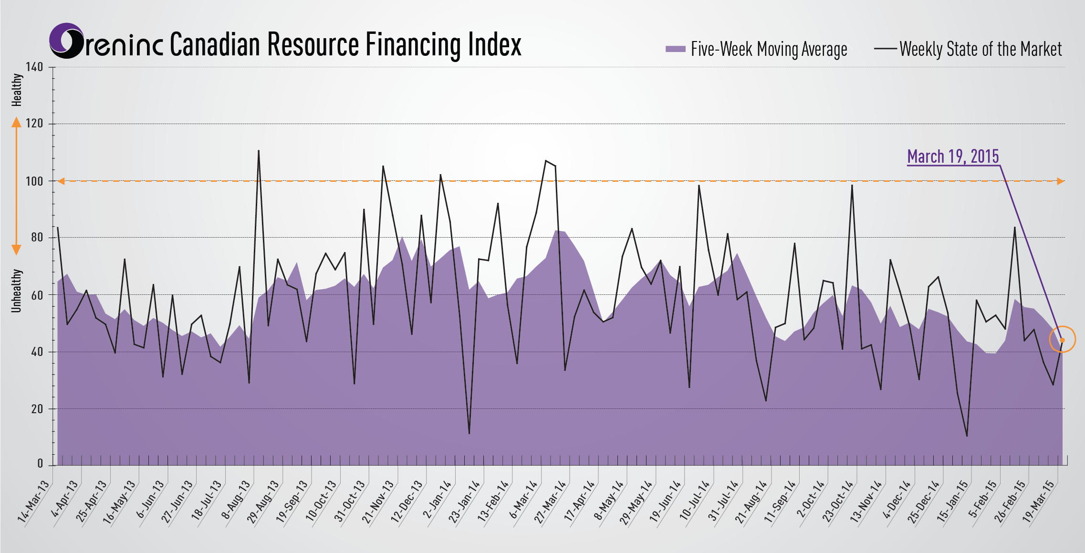1085x553 pixels.
Task: Click the '4-Dec-14' date label
Action: click(897, 499)
